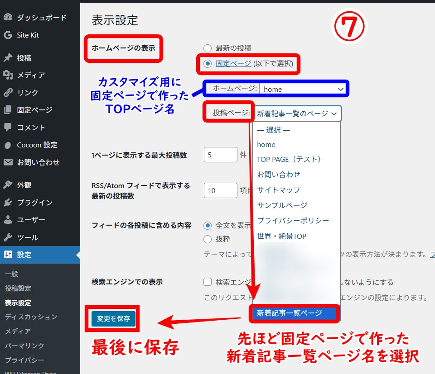This screenshot has width=435, height=374.
Task: Click the speech bubble コメント icon
Action: coord(8,128)
